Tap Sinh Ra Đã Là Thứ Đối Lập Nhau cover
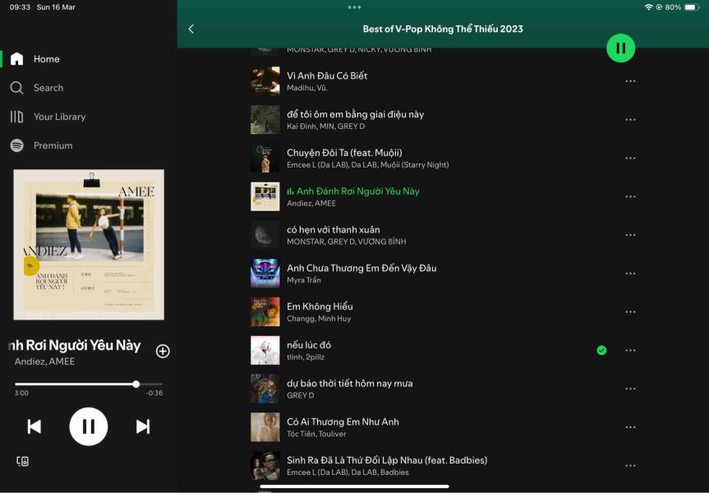 pyautogui.click(x=265, y=466)
